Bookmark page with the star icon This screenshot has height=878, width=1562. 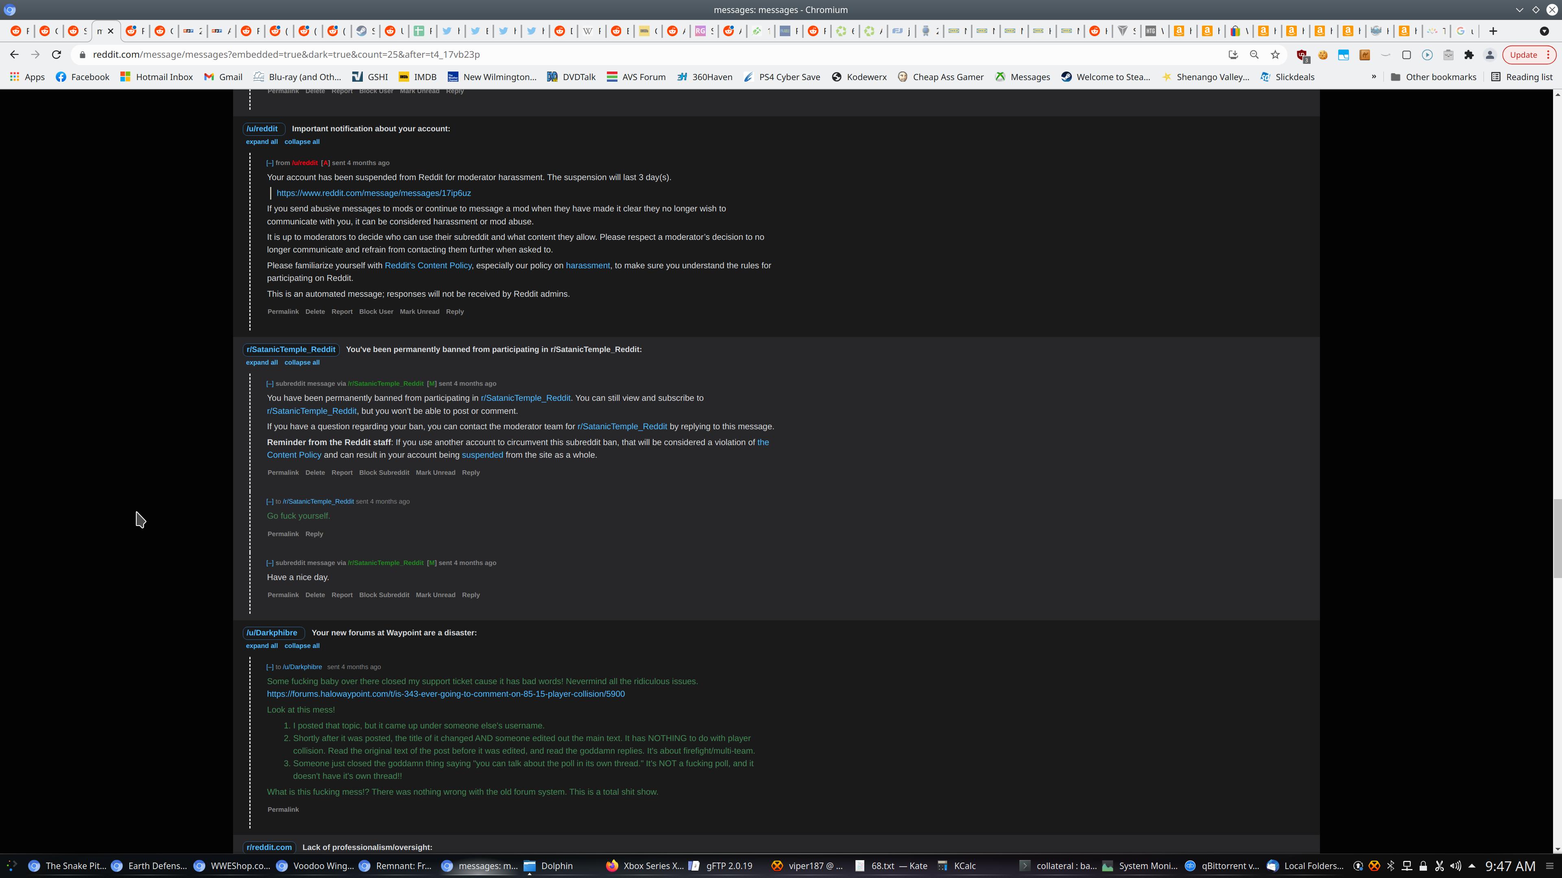tap(1275, 54)
